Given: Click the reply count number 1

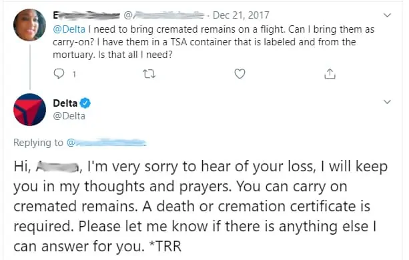Looking at the screenshot, I should click(74, 75).
